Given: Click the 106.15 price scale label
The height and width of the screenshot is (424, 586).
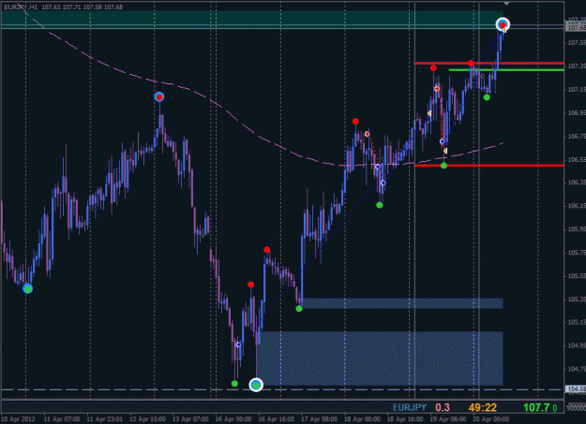Looking at the screenshot, I should (x=577, y=206).
